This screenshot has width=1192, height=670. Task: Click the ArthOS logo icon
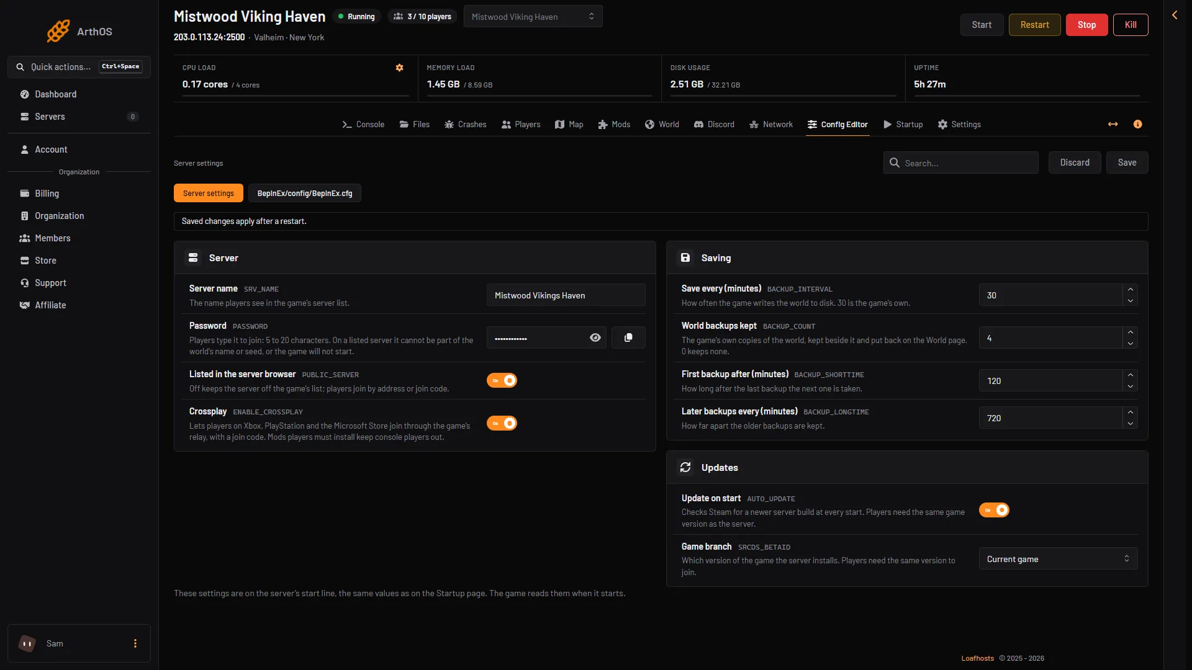coord(58,31)
